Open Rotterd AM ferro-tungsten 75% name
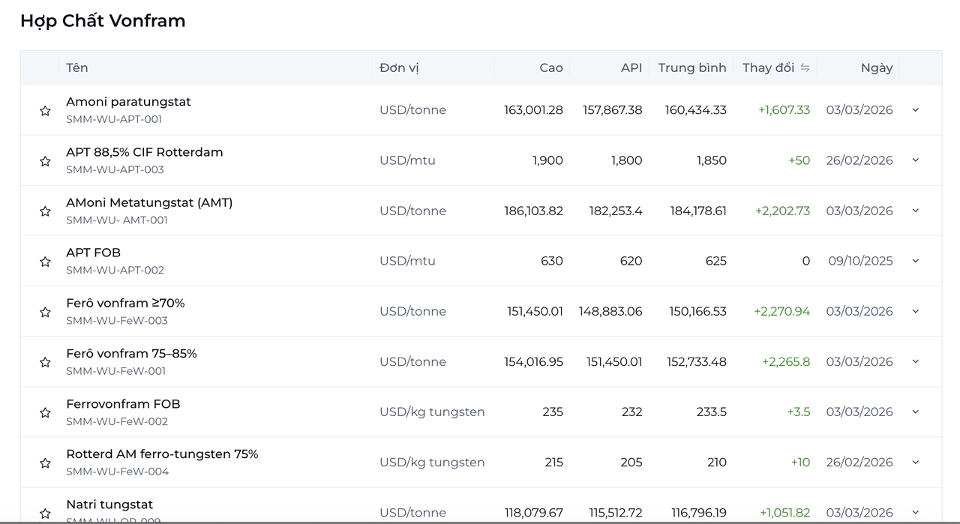 [x=162, y=454]
